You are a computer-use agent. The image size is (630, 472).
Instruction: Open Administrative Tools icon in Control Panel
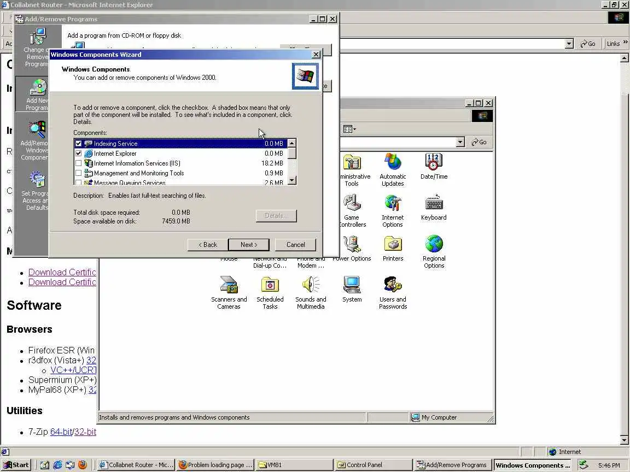coord(352,170)
